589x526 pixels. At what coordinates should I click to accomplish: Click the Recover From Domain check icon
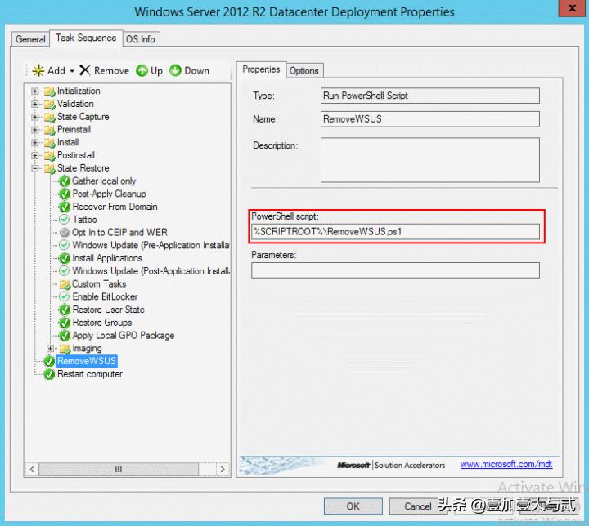[65, 207]
